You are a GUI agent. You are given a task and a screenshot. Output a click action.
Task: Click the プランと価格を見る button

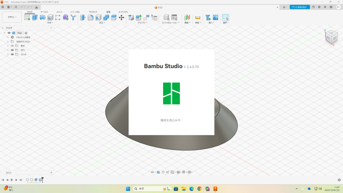(299, 7)
